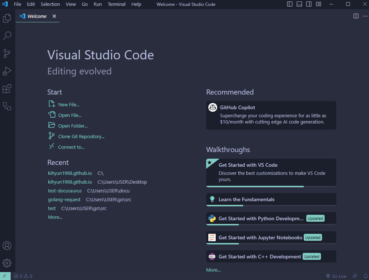Open the Search view in activity bar
Viewport: 369px width, 280px height.
pyautogui.click(x=7, y=36)
